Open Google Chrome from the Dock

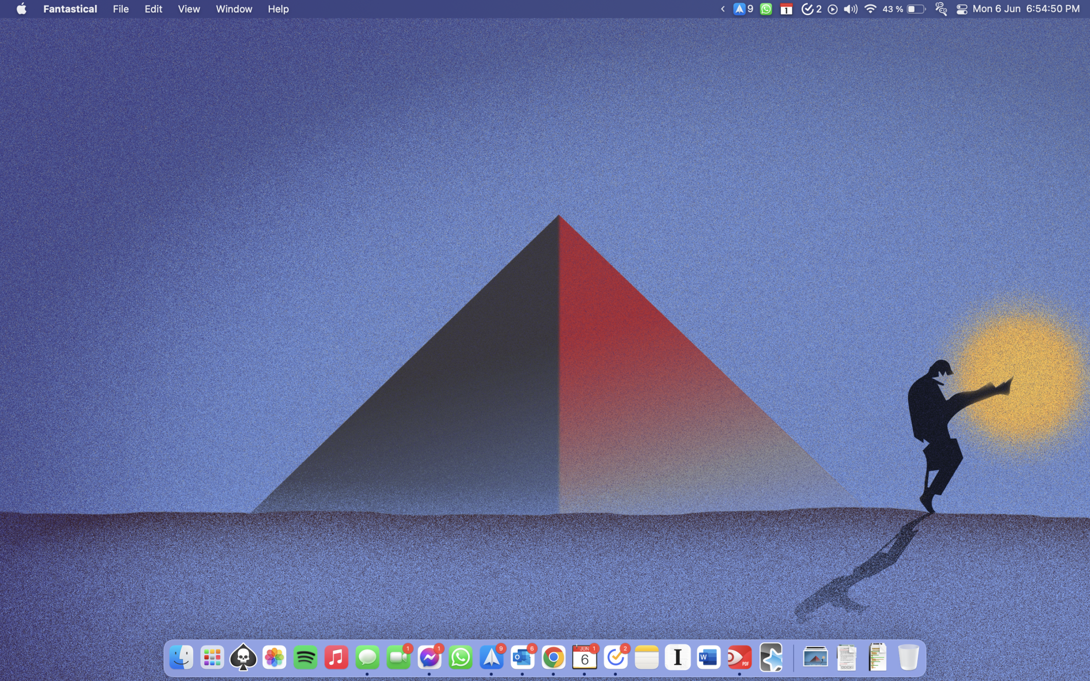[x=553, y=658]
